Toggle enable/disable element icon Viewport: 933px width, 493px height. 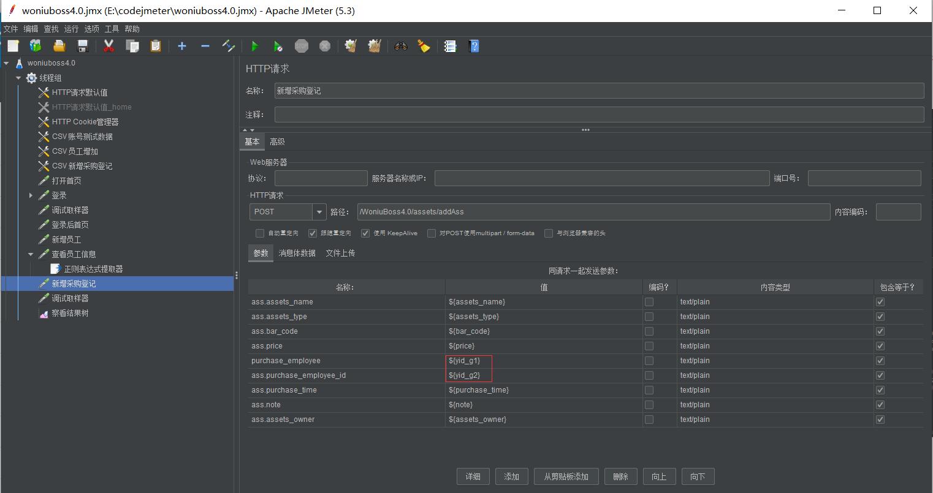[x=229, y=46]
